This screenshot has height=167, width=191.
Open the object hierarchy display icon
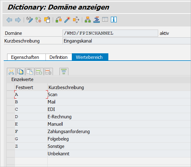click(88, 20)
